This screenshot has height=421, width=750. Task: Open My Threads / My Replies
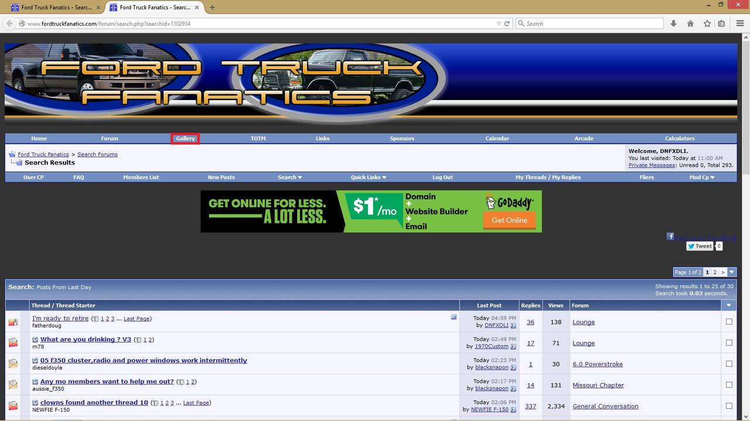point(548,177)
